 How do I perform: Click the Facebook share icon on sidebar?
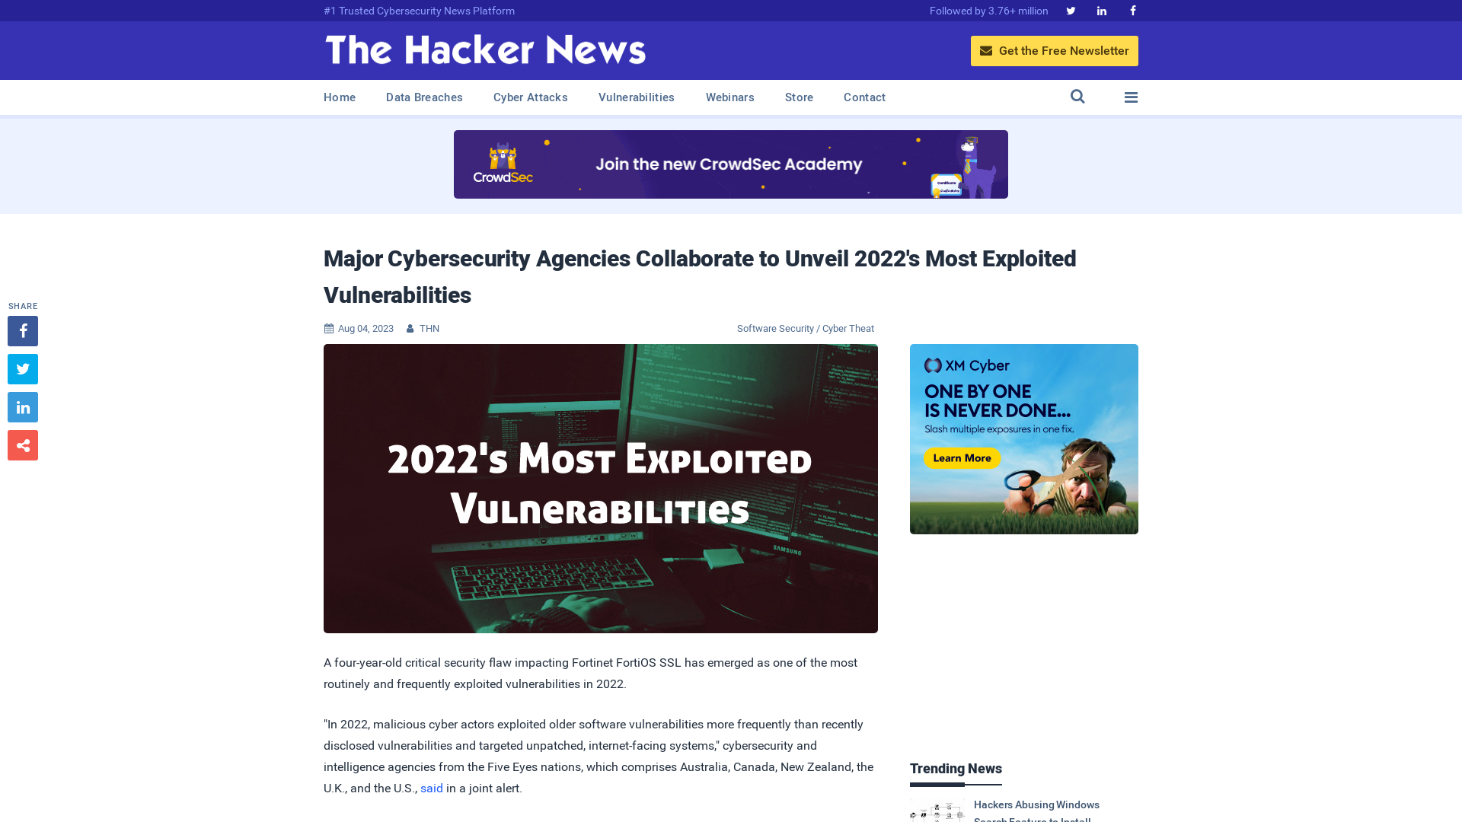[22, 330]
